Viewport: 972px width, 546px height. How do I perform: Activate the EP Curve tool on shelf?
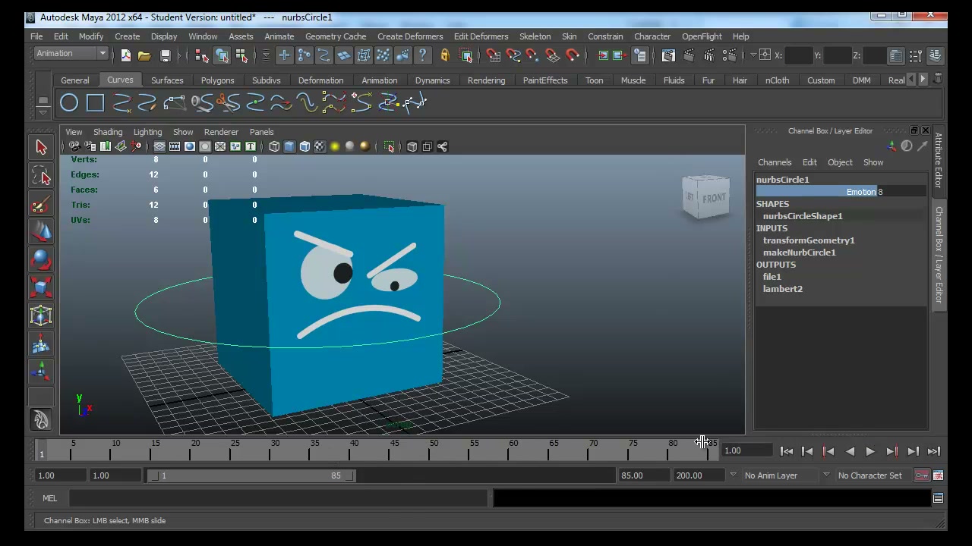click(x=121, y=102)
